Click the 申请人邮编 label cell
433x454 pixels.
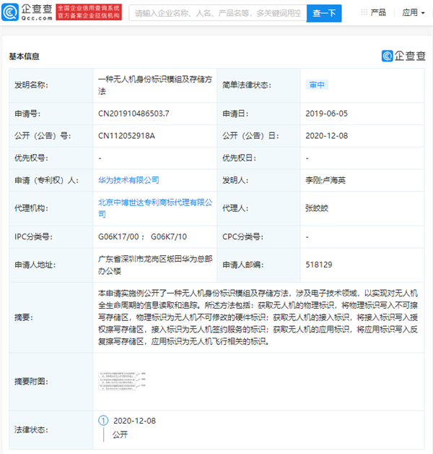pos(258,265)
